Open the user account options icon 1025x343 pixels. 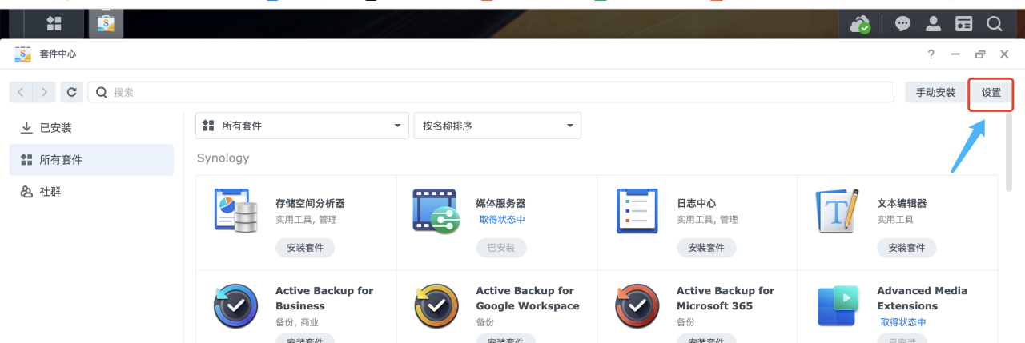click(x=933, y=24)
